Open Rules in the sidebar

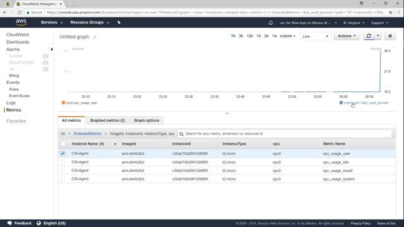tap(14, 90)
